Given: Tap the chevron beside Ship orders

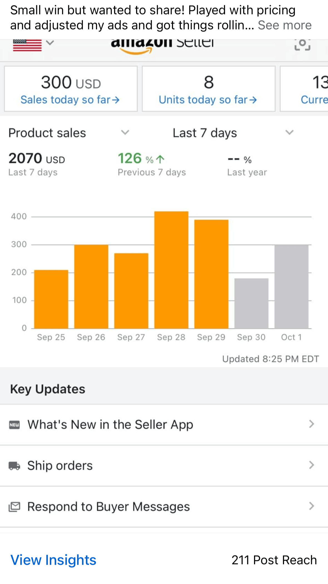Looking at the screenshot, I should tap(311, 465).
